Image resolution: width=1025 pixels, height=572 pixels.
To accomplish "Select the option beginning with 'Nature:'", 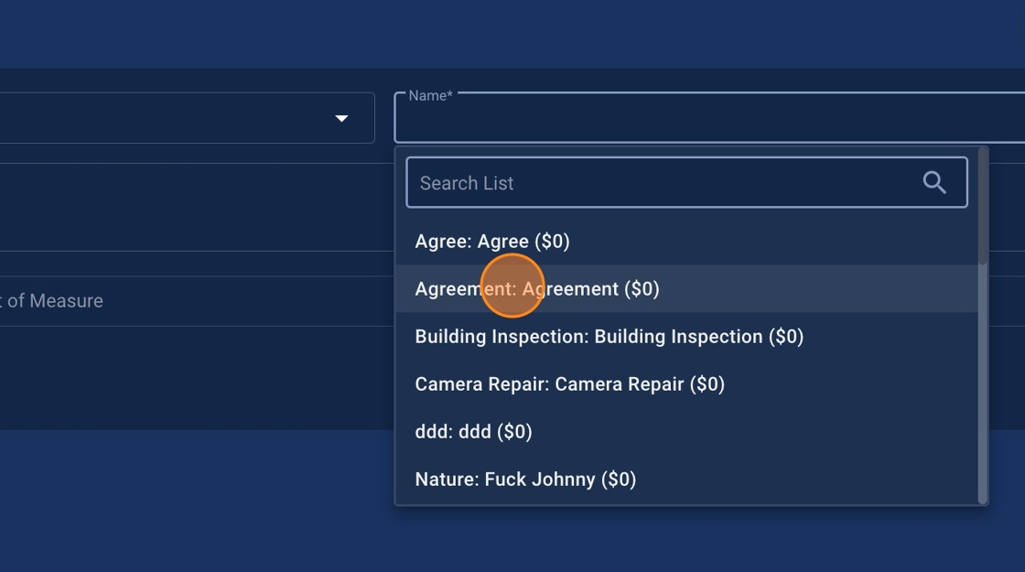I will pos(525,480).
